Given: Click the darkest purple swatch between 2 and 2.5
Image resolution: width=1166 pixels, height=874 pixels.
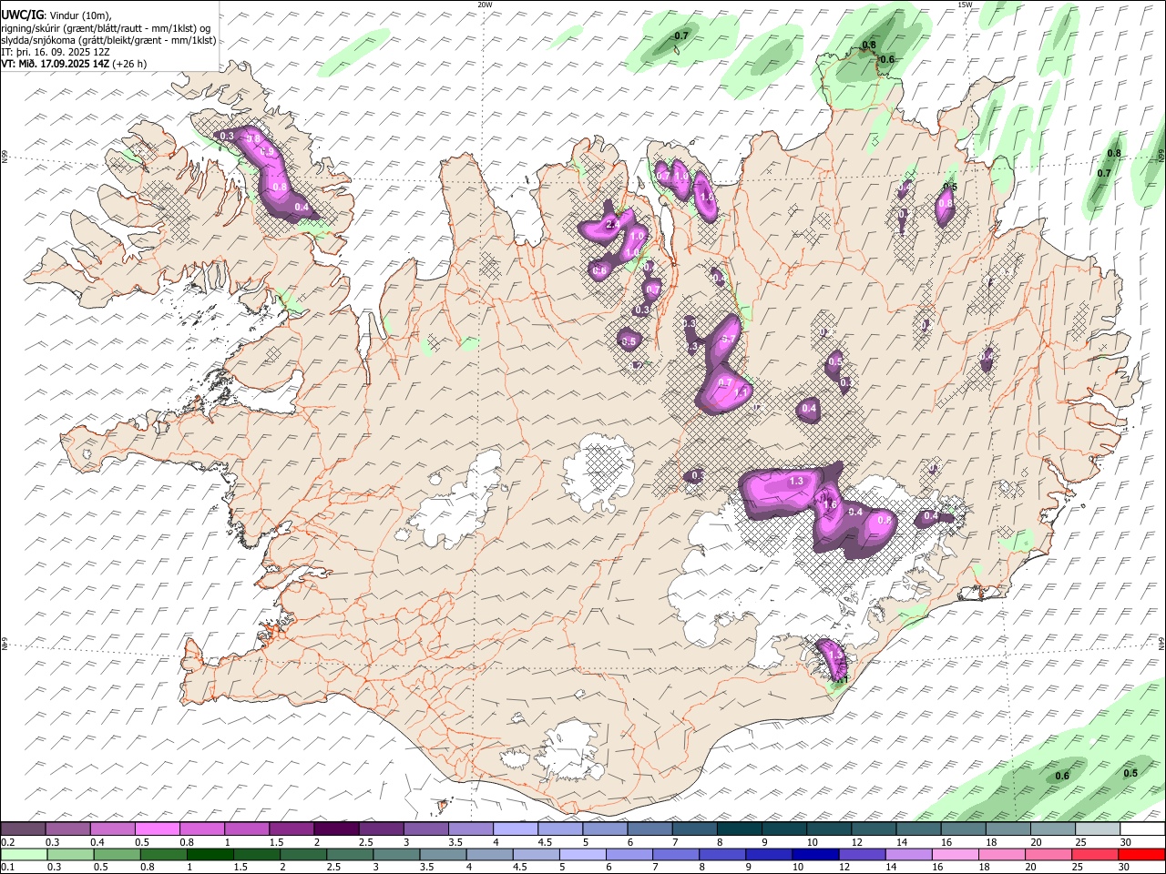Looking at the screenshot, I should click(336, 829).
